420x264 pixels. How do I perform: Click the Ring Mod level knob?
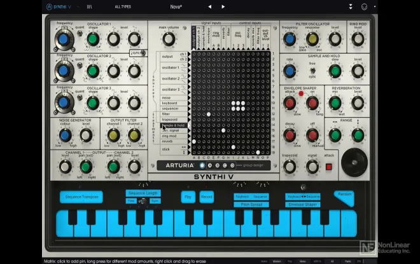[358, 39]
